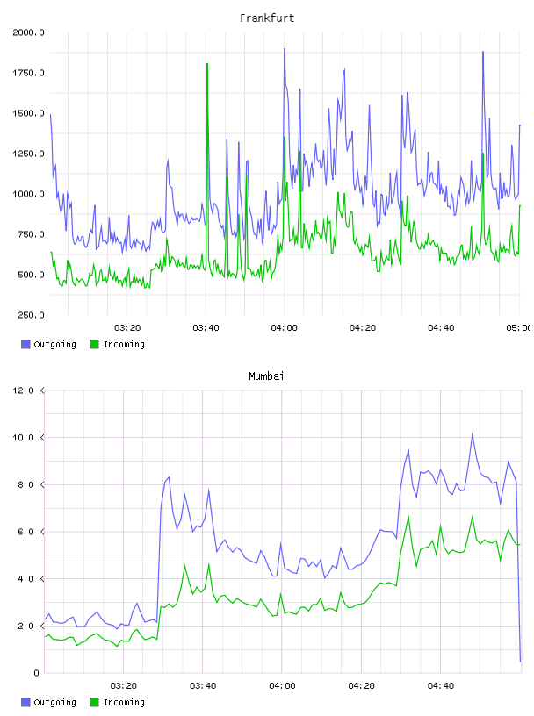
Task: Click the 1500.0 y-axis label in Frankfurt chart
Action: coord(28,113)
